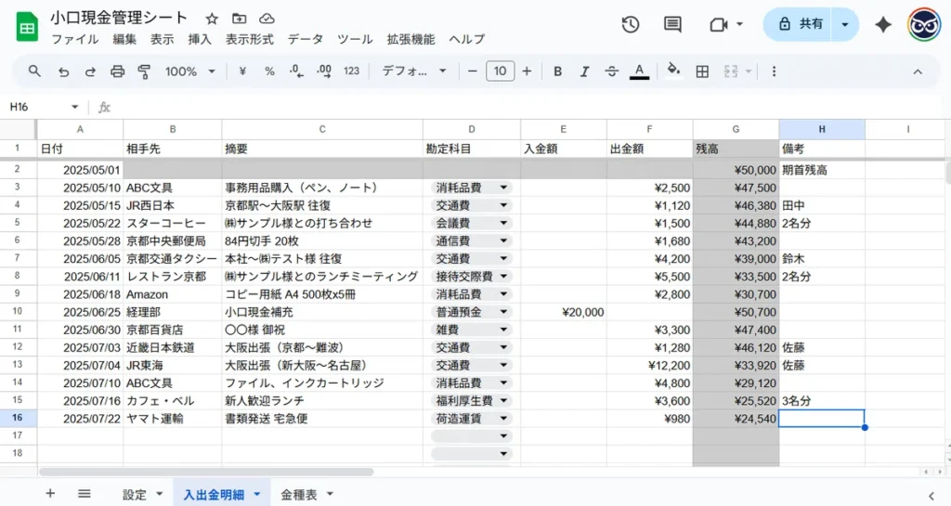Click the print icon
This screenshot has height=506, width=951.
coord(117,71)
